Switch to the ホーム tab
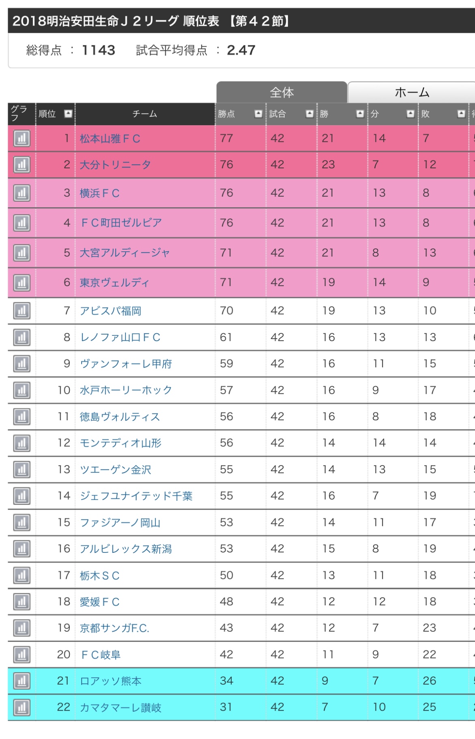This screenshot has height=739, width=475. coord(412,93)
